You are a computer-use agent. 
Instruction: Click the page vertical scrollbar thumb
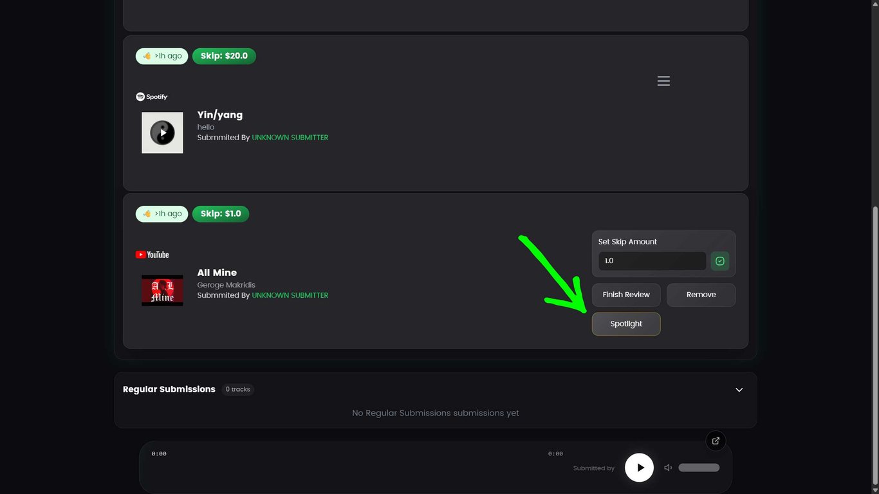tap(875, 344)
